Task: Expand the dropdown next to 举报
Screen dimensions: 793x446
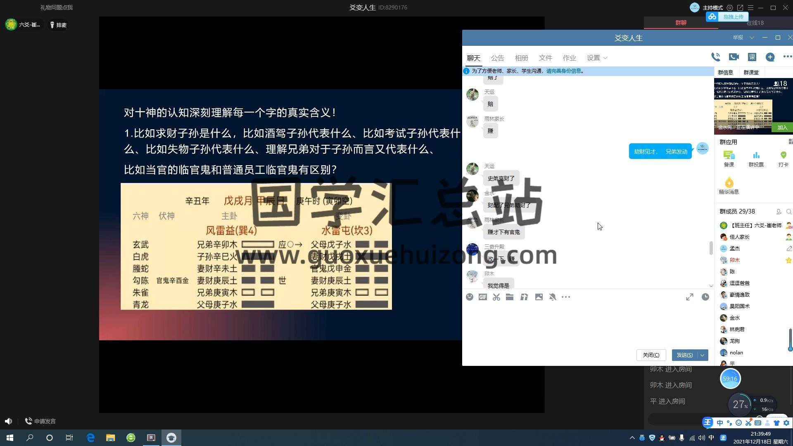Action: [752, 38]
